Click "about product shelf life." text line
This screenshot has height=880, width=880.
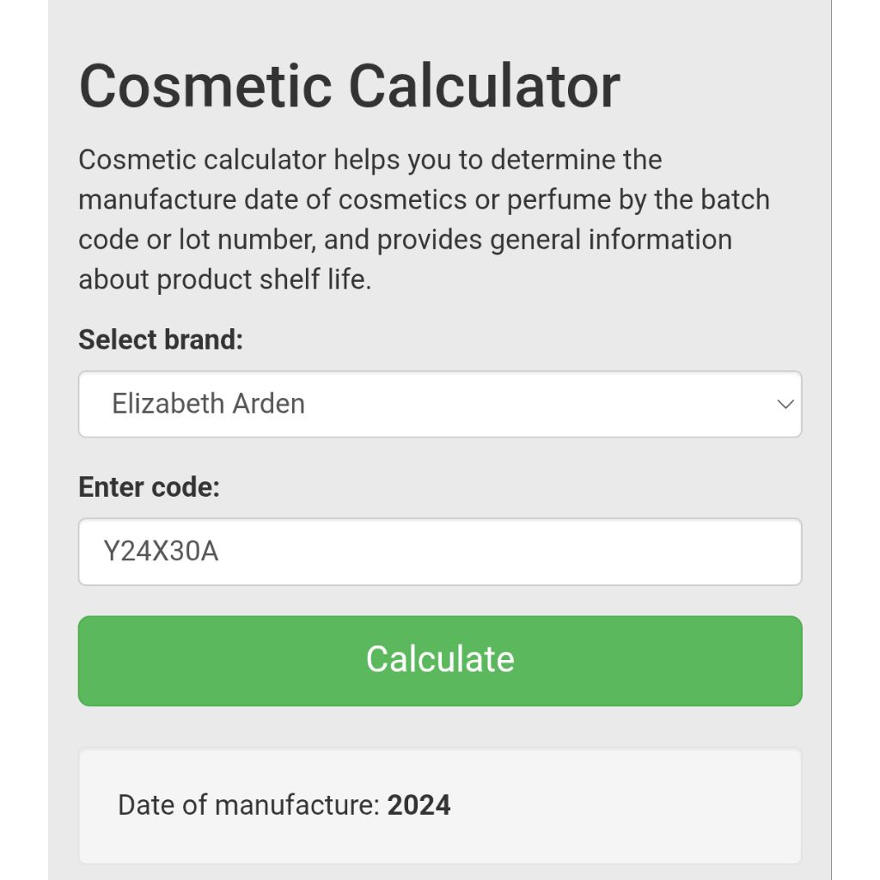coord(224,279)
